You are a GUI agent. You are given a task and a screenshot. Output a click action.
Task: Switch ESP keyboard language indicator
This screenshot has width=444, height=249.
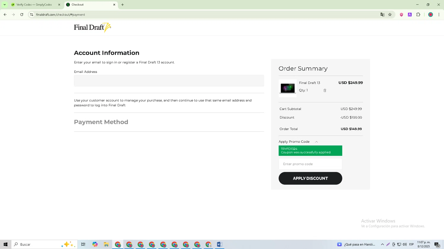point(411,244)
